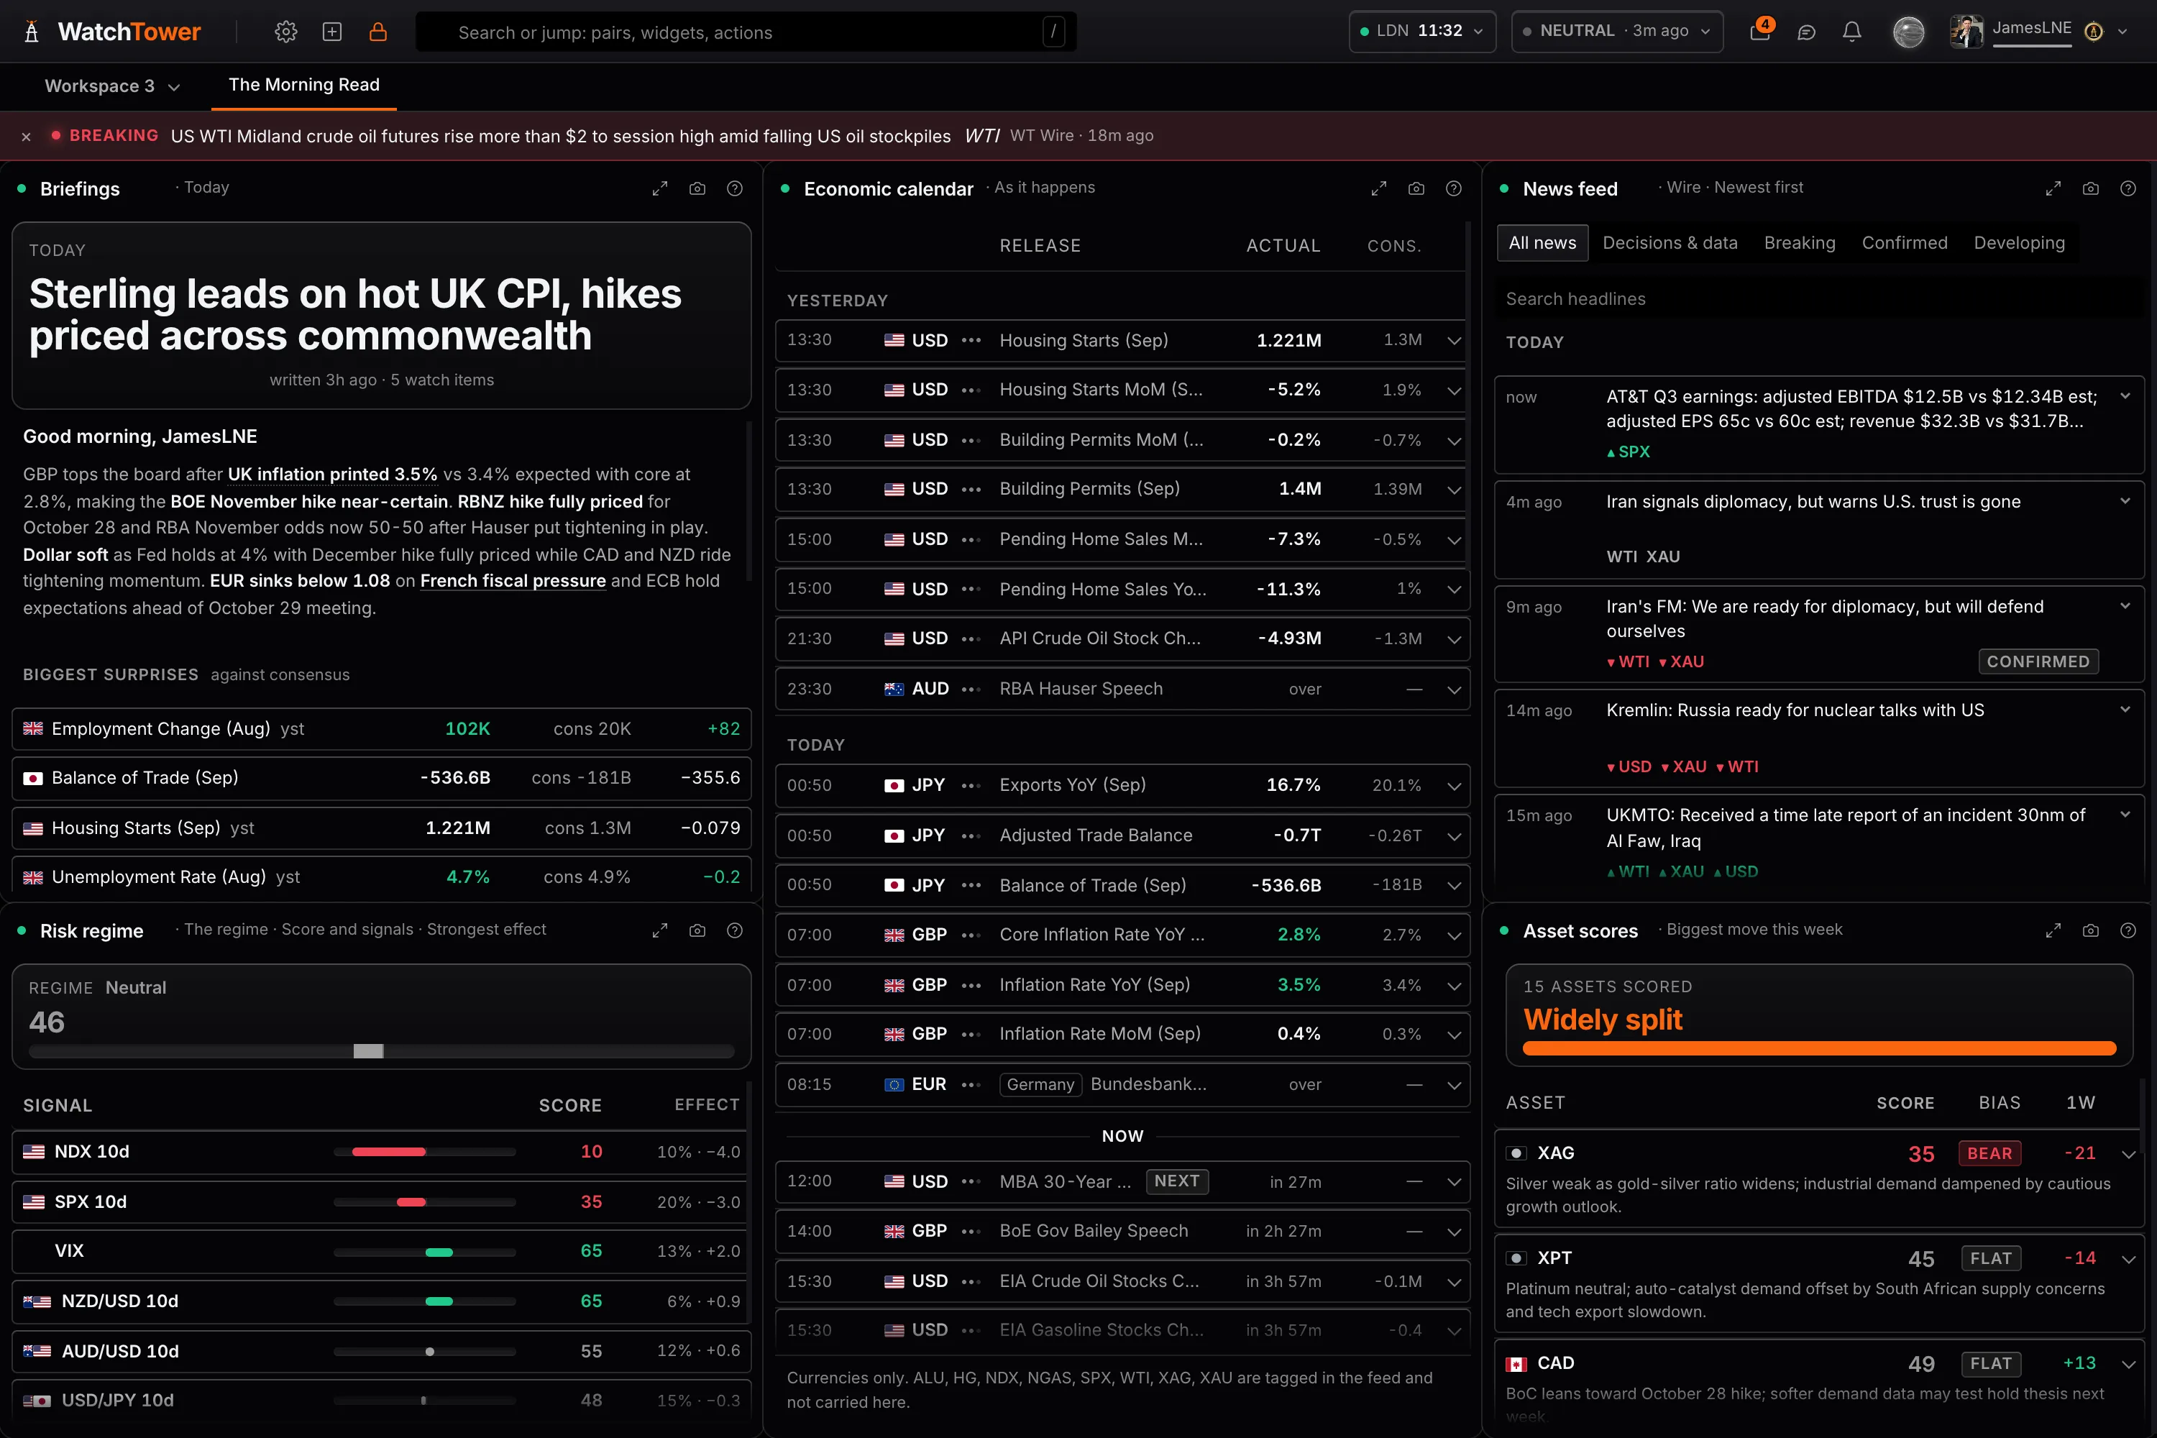
Task: Open the NEUTRAL regime status dropdown
Action: coord(1617,31)
